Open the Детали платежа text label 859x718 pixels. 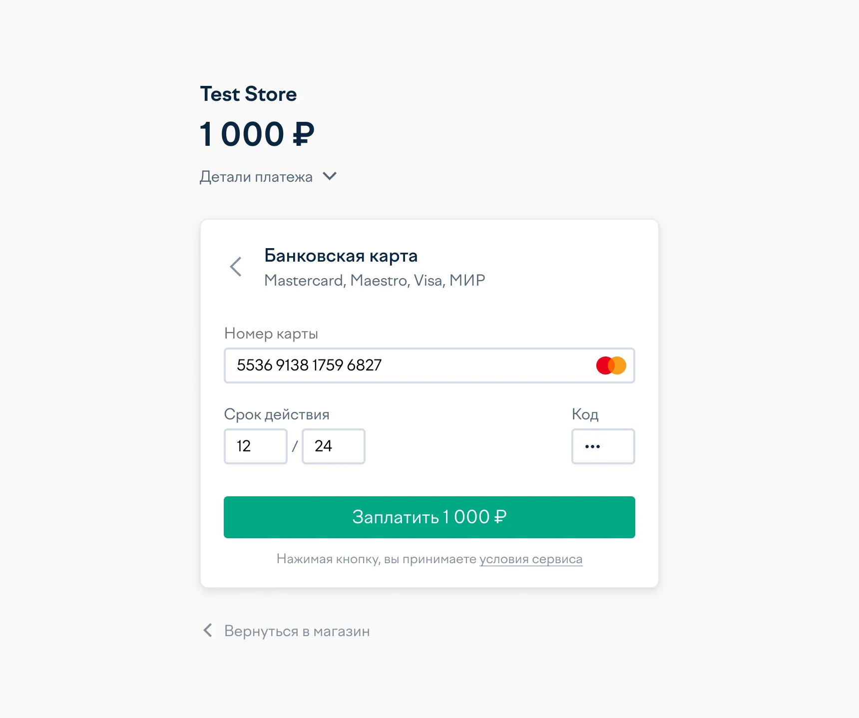[x=256, y=177]
